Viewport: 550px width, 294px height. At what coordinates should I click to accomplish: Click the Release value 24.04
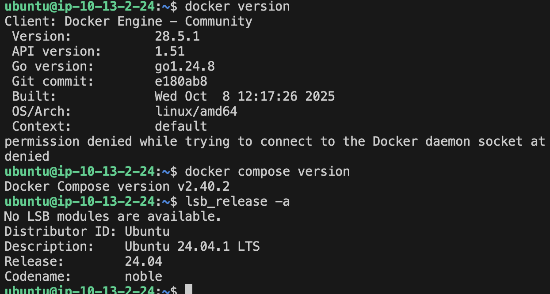click(x=143, y=261)
